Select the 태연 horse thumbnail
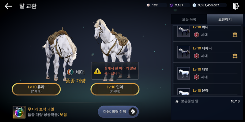 (x=184, y=73)
